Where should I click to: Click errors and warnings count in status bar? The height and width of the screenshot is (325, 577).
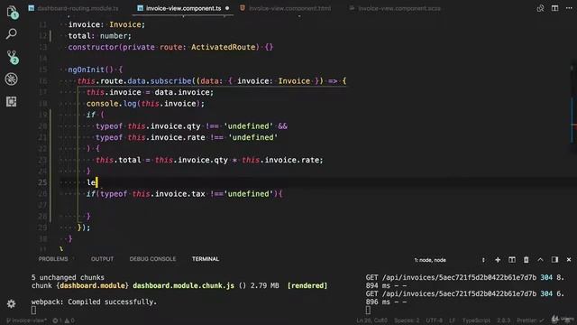(63, 320)
